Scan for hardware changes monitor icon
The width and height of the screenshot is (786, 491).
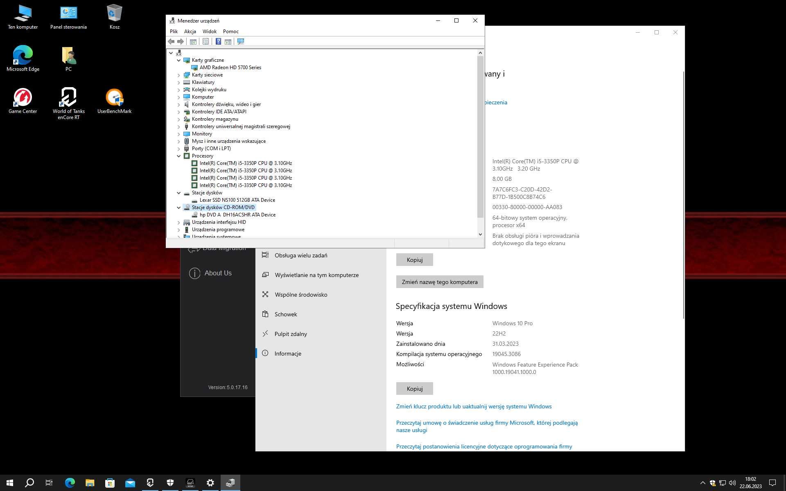[241, 41]
